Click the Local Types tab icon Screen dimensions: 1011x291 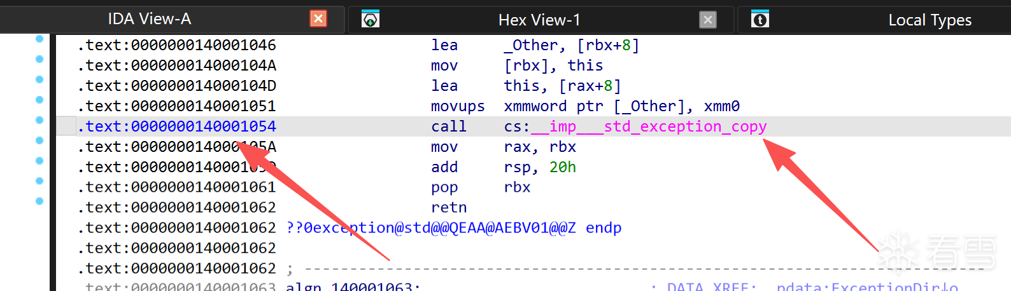(x=760, y=19)
